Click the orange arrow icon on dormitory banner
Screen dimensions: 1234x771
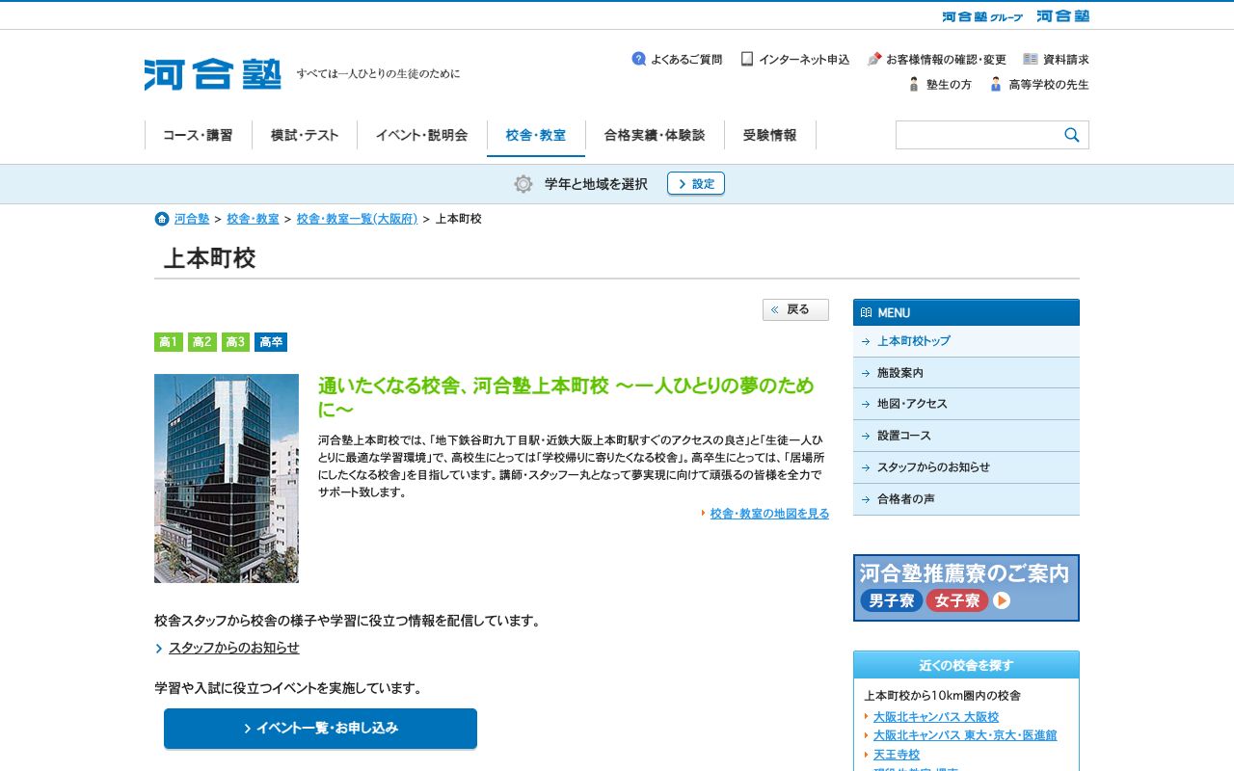point(1002,600)
